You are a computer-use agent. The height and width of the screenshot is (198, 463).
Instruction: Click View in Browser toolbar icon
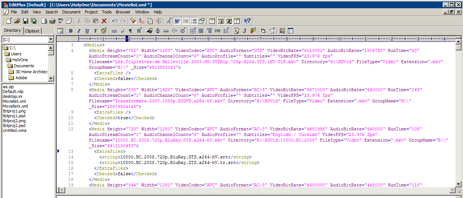[x=60, y=31]
